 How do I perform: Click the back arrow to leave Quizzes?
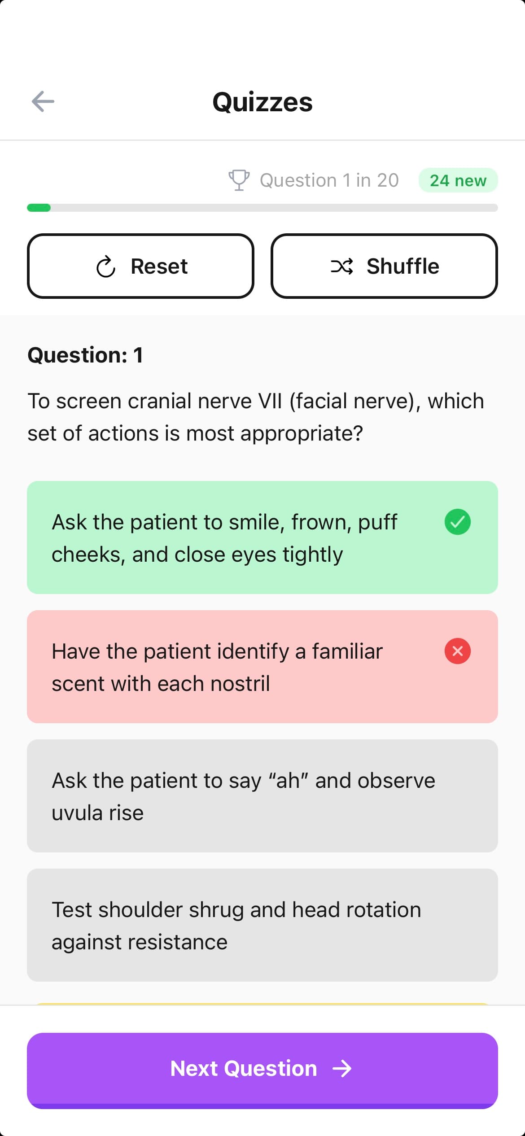pos(43,101)
